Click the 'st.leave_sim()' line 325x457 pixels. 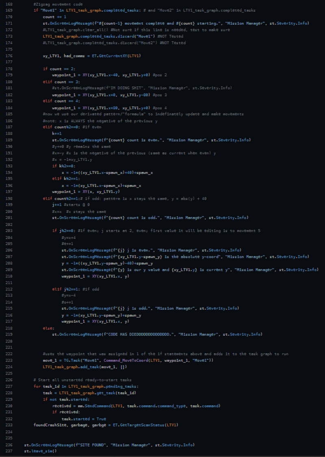click(41, 451)
